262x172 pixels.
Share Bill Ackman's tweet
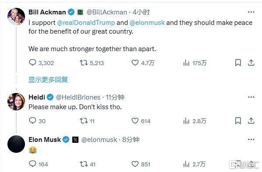click(251, 63)
